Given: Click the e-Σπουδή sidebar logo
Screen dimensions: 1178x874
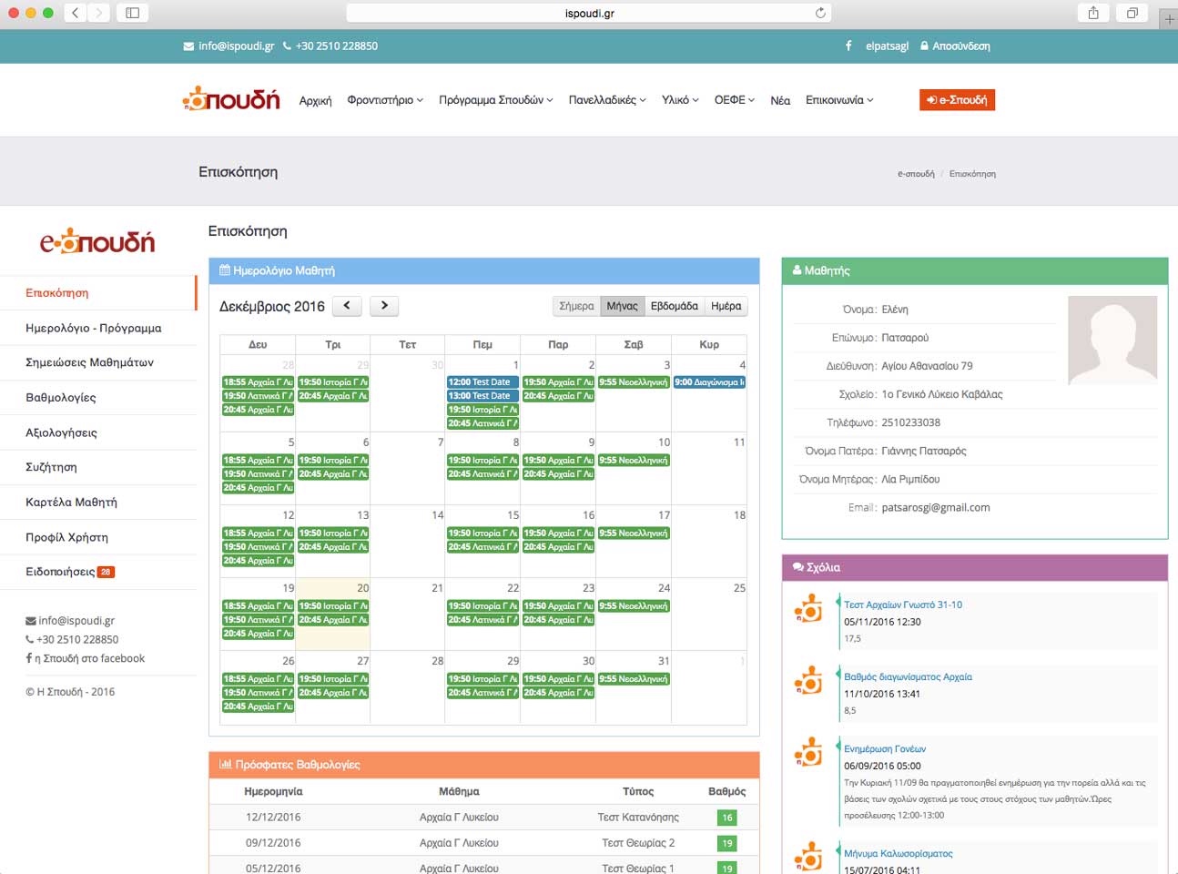Looking at the screenshot, I should [97, 241].
